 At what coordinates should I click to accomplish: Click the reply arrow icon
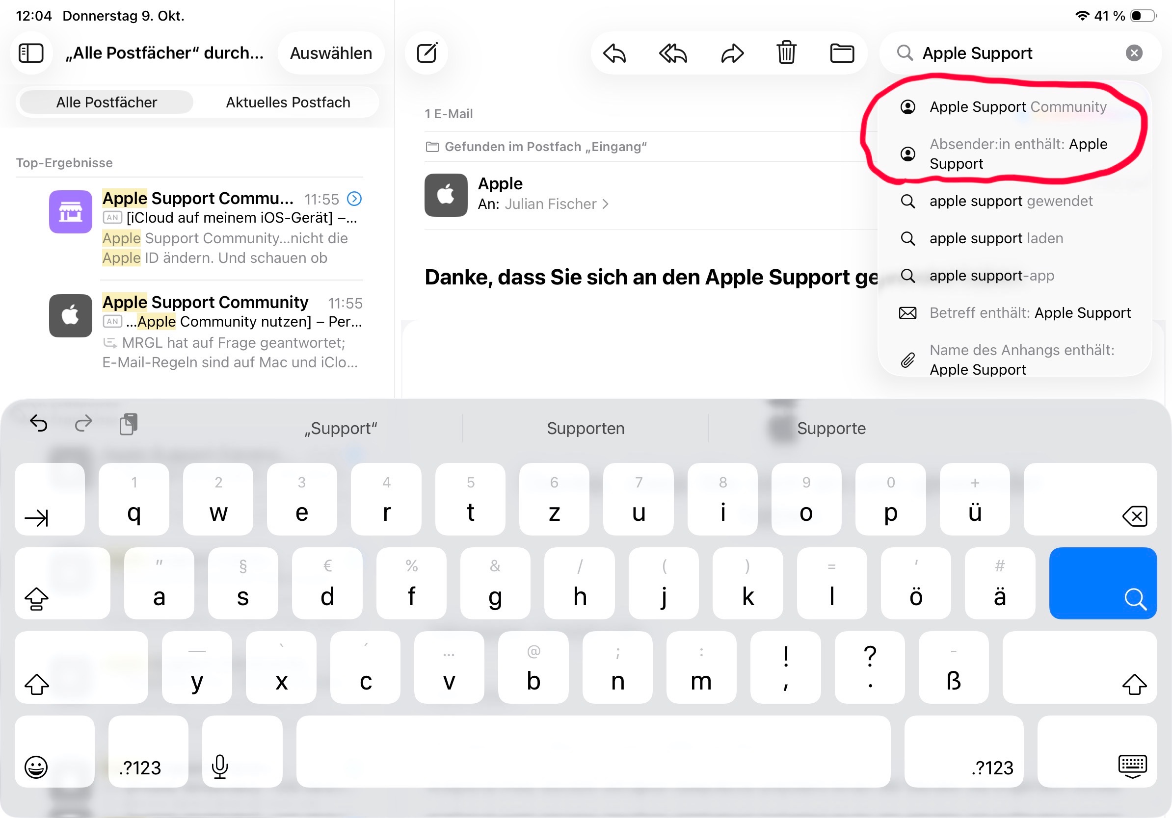pyautogui.click(x=614, y=53)
